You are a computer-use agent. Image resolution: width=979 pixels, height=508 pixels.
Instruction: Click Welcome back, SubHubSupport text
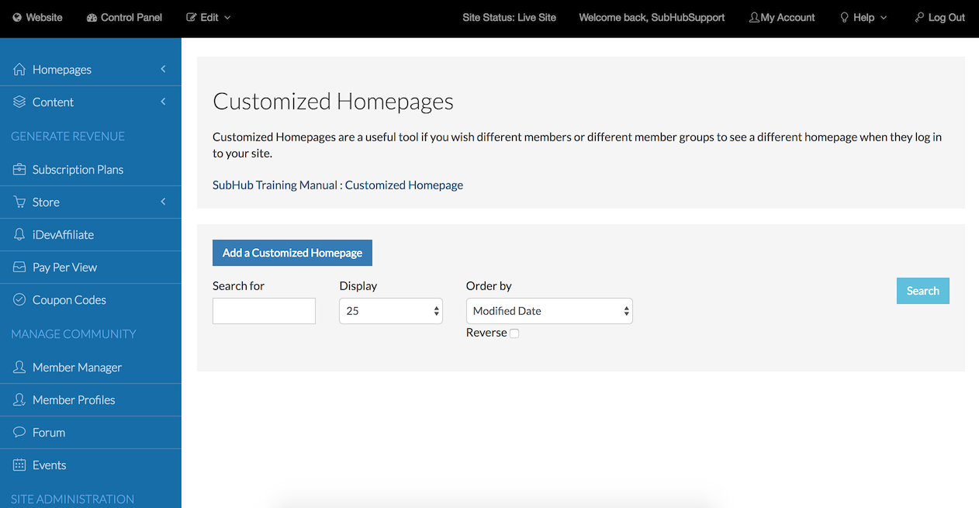pos(652,17)
